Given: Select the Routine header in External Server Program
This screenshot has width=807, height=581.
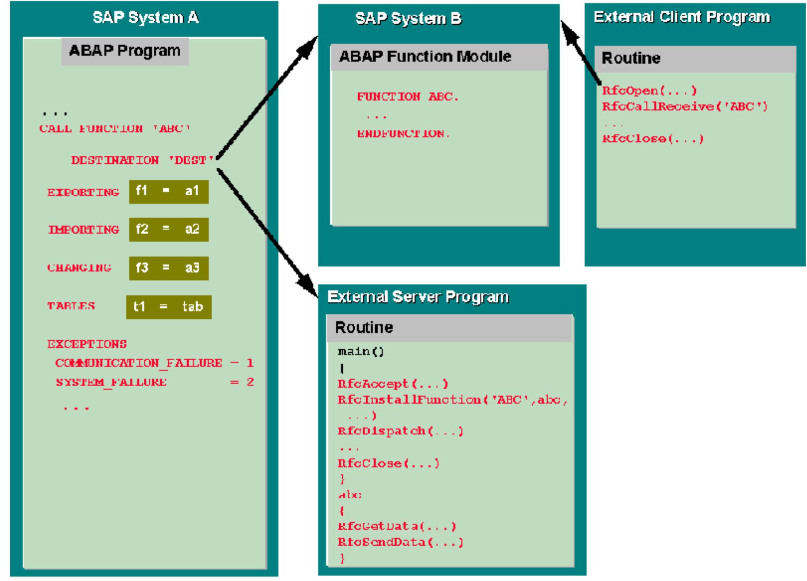Looking at the screenshot, I should [x=449, y=328].
